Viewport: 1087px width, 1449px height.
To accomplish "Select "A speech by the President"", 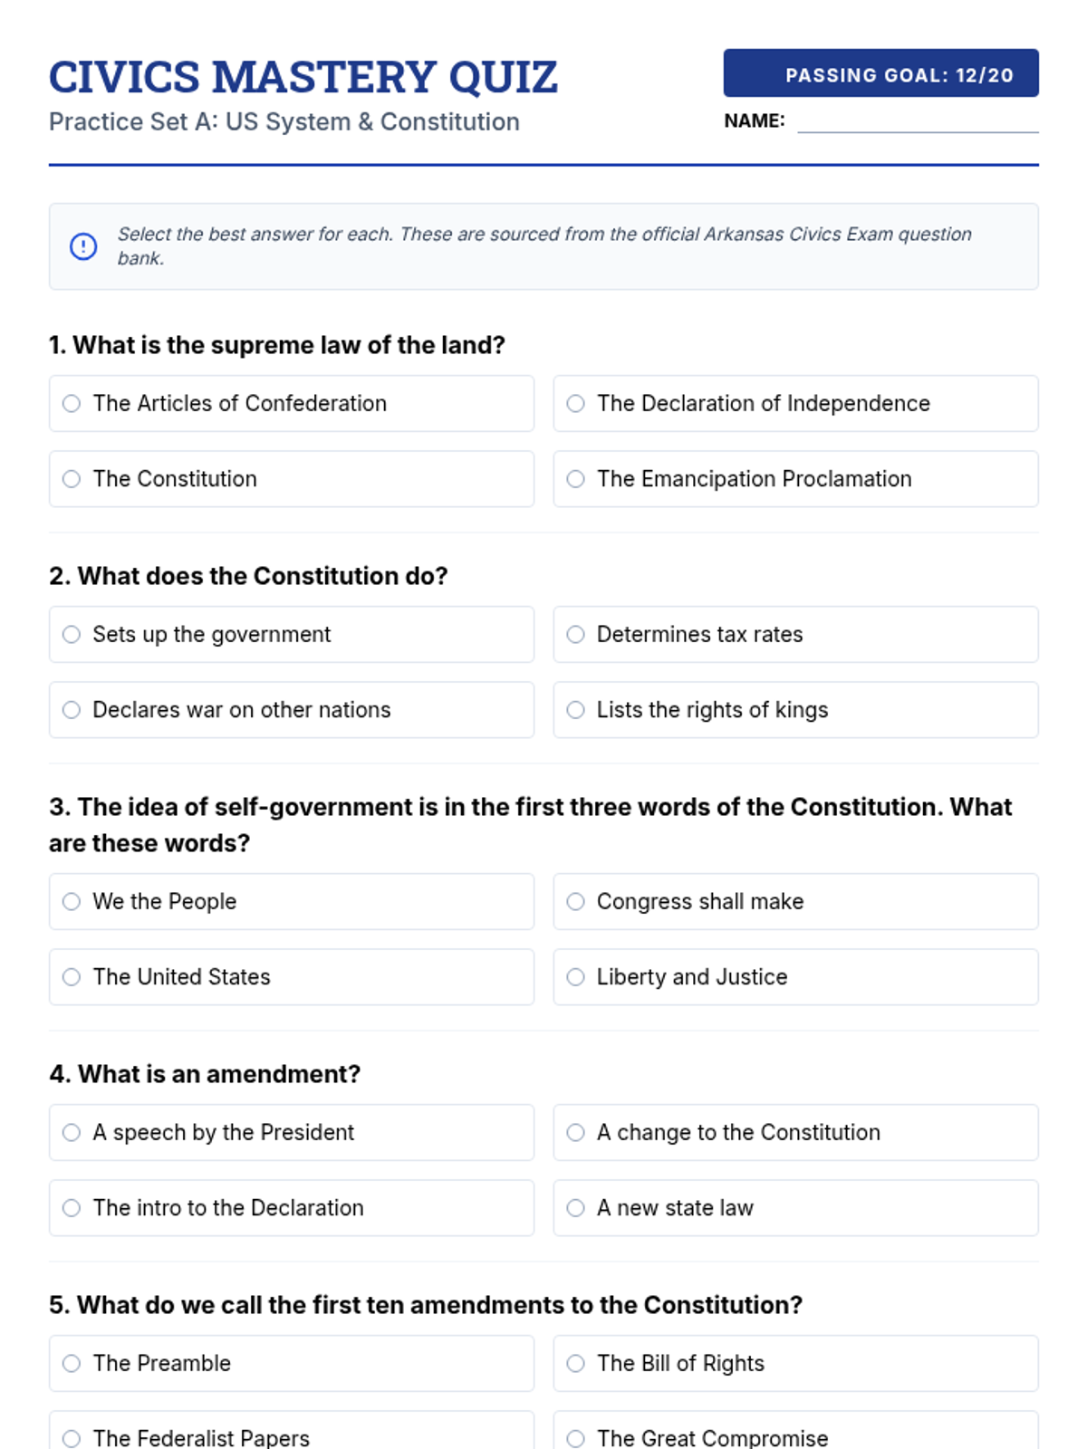I will 72,1133.
